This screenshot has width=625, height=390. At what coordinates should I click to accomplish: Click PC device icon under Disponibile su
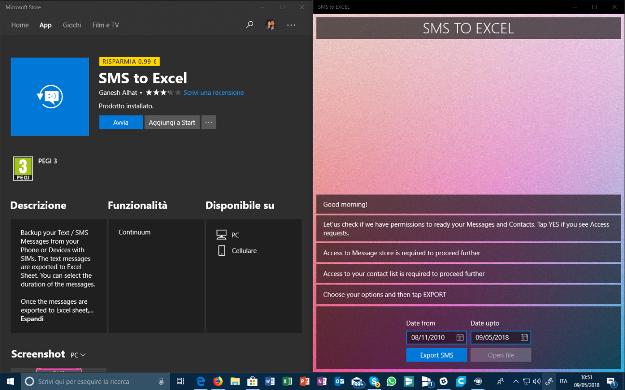point(221,235)
